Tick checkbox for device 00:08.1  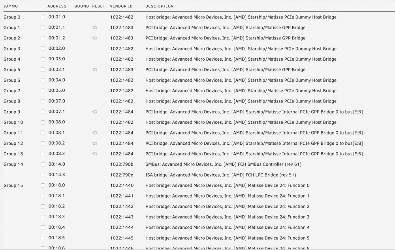click(43, 133)
